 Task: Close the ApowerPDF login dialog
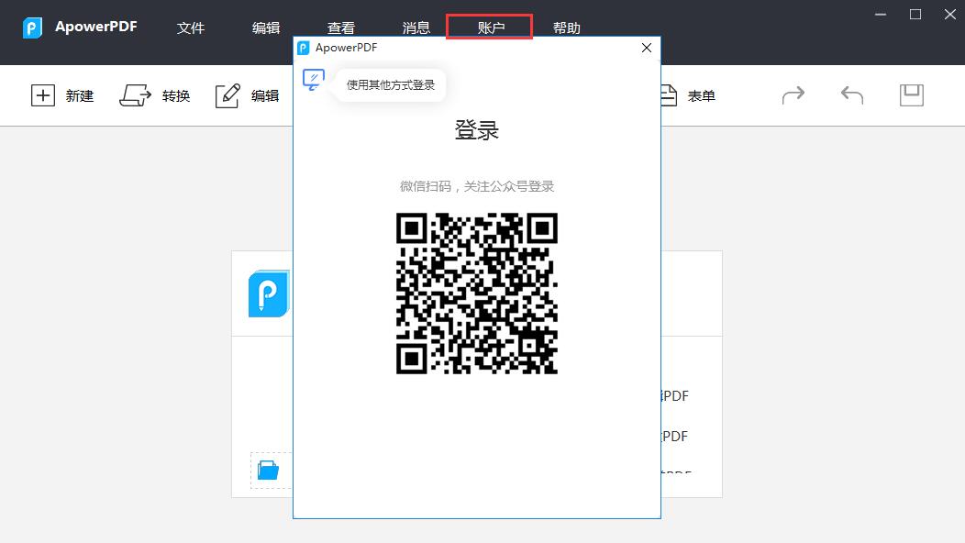click(646, 48)
